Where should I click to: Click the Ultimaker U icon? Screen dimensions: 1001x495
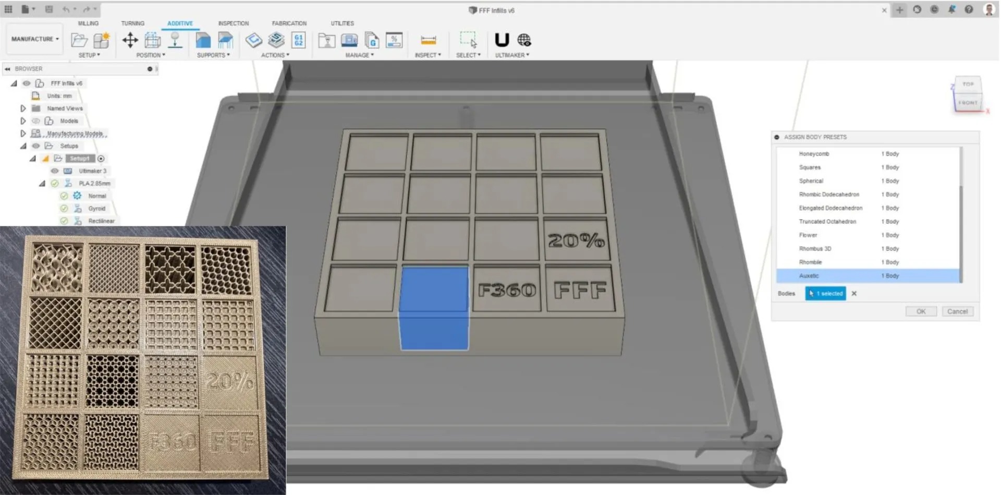click(x=502, y=40)
